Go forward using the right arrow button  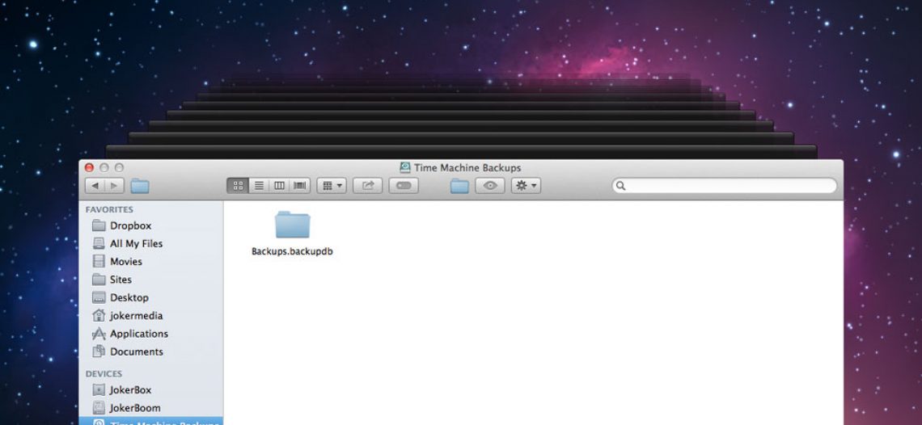tap(114, 186)
